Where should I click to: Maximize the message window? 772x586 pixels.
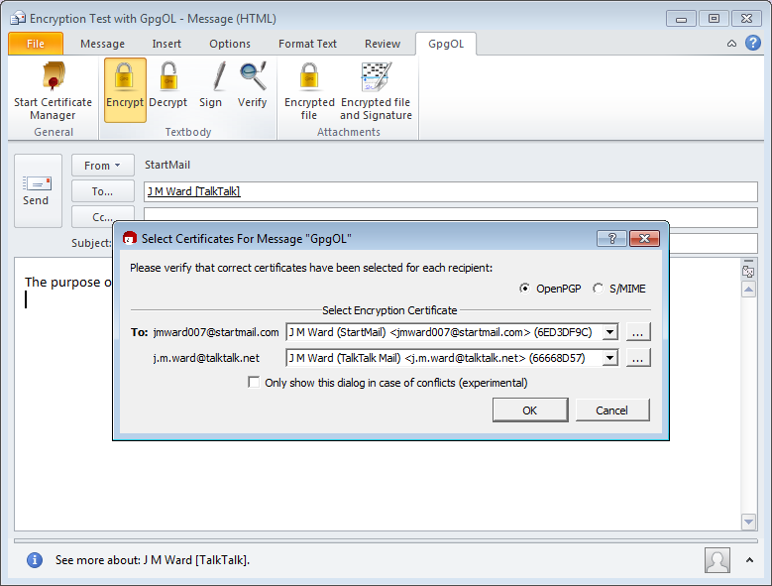point(714,19)
